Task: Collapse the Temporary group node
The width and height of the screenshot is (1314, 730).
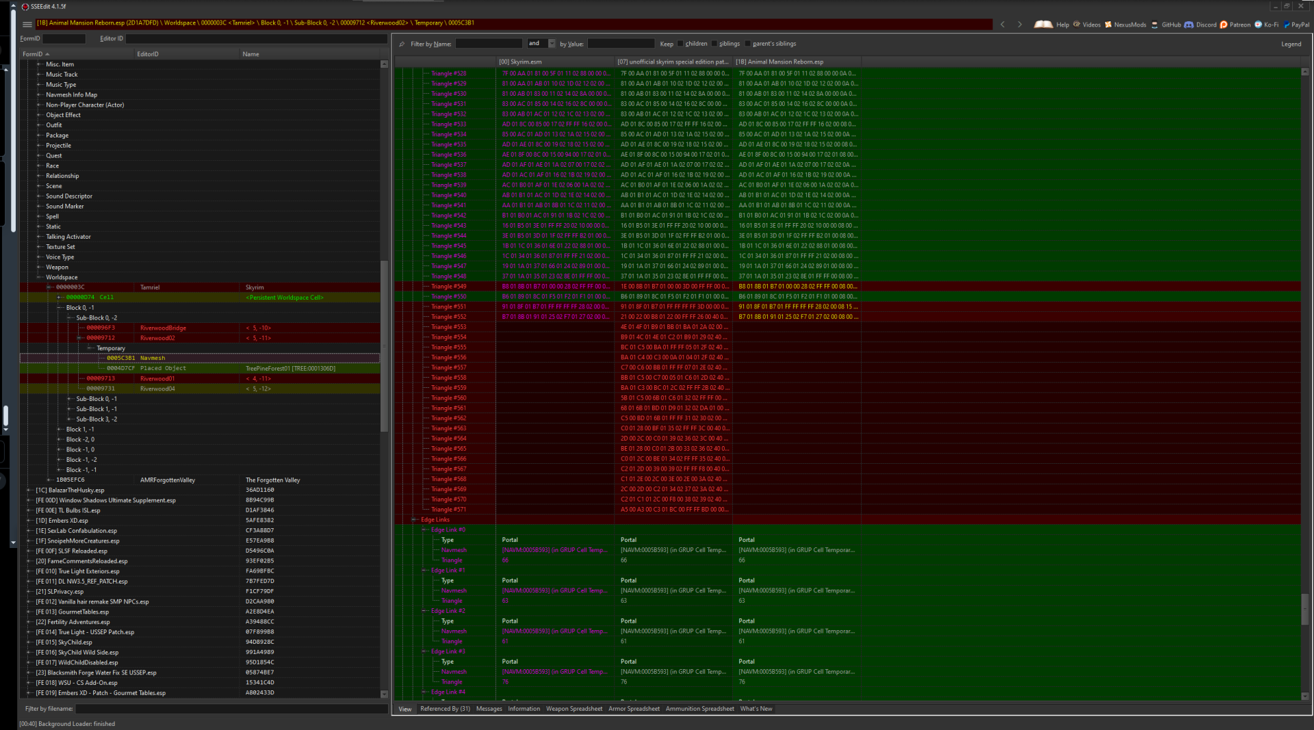Action: [90, 348]
